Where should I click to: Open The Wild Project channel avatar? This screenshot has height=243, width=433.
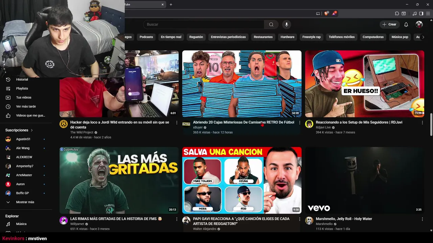click(64, 124)
